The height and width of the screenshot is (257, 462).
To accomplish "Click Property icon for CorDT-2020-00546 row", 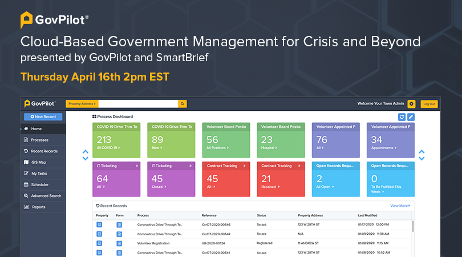I will [99, 225].
